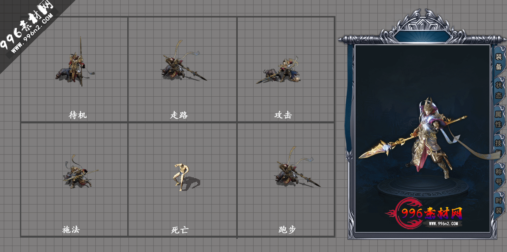Viewport: 507px width, 252px height.
Task: Select the 待机 mounted warrior sprite
Action: (75, 62)
